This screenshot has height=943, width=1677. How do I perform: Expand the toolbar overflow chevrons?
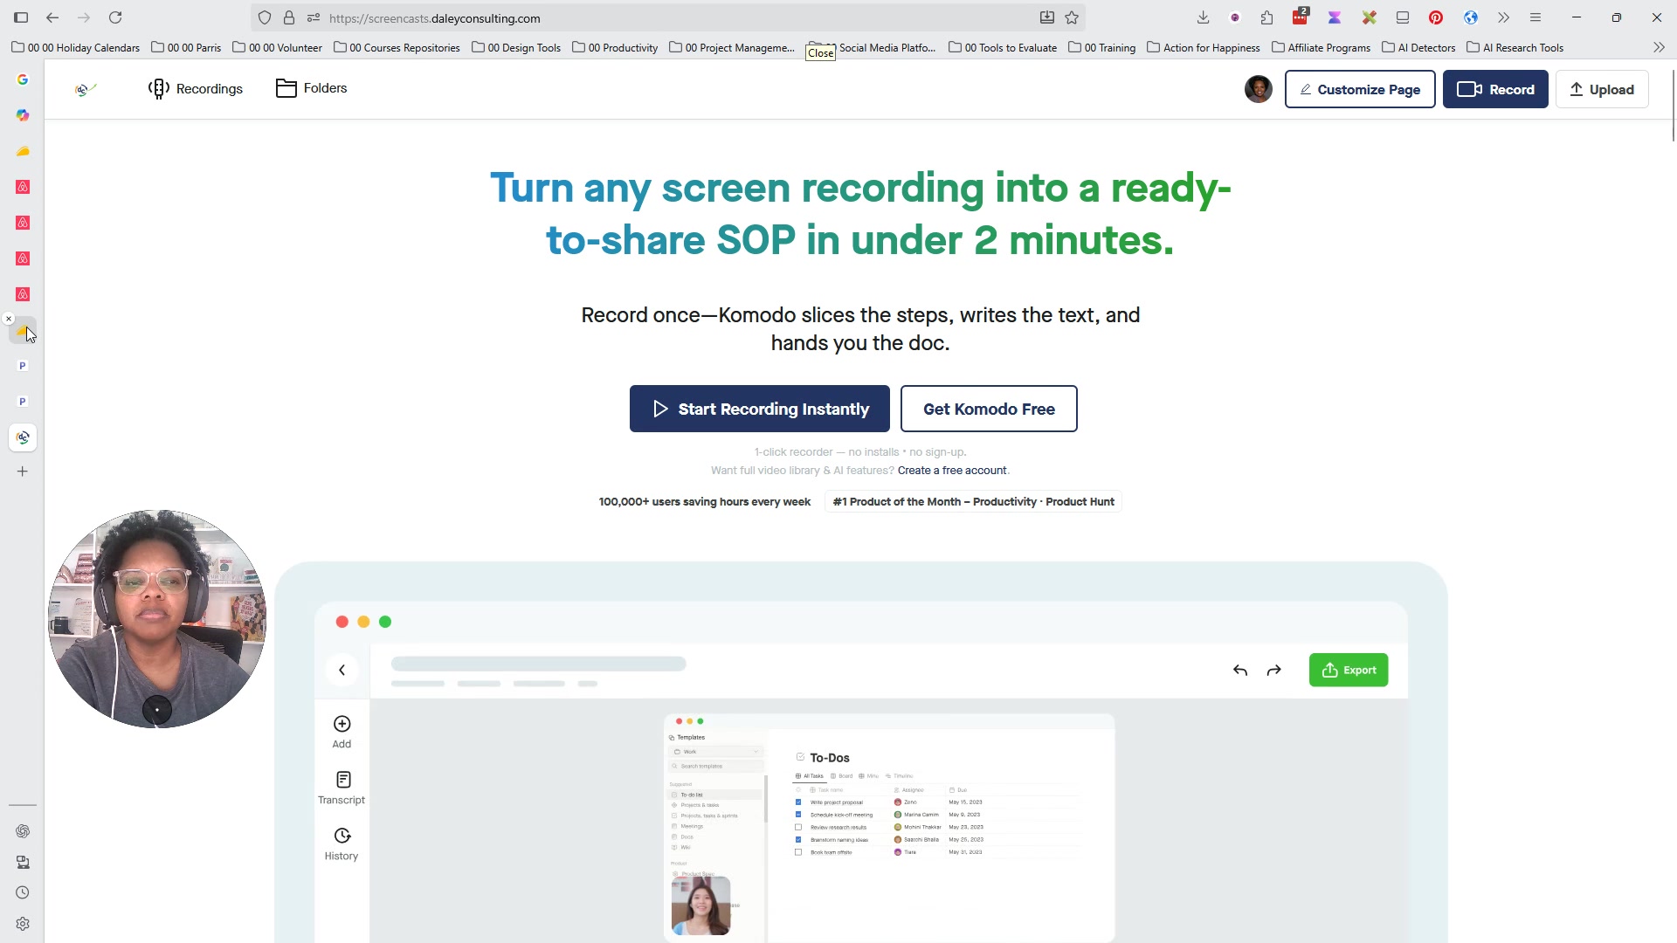pos(1503,17)
